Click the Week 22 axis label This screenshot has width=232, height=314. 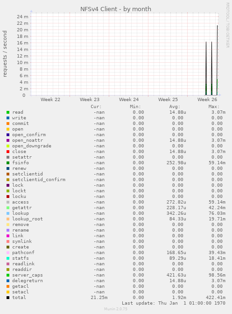pos(50,100)
